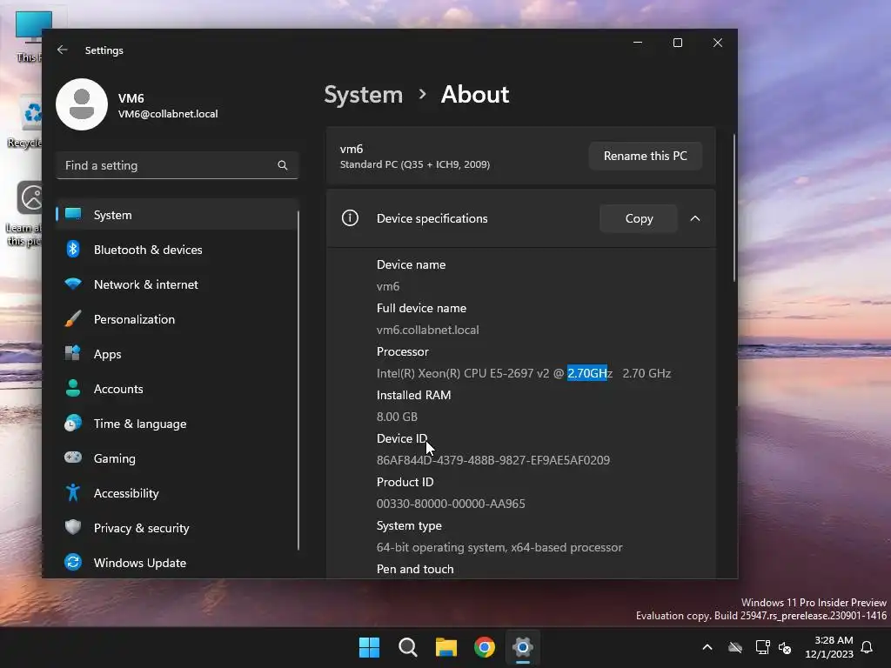Click the Settings gear on taskbar
891x668 pixels.
[523, 647]
